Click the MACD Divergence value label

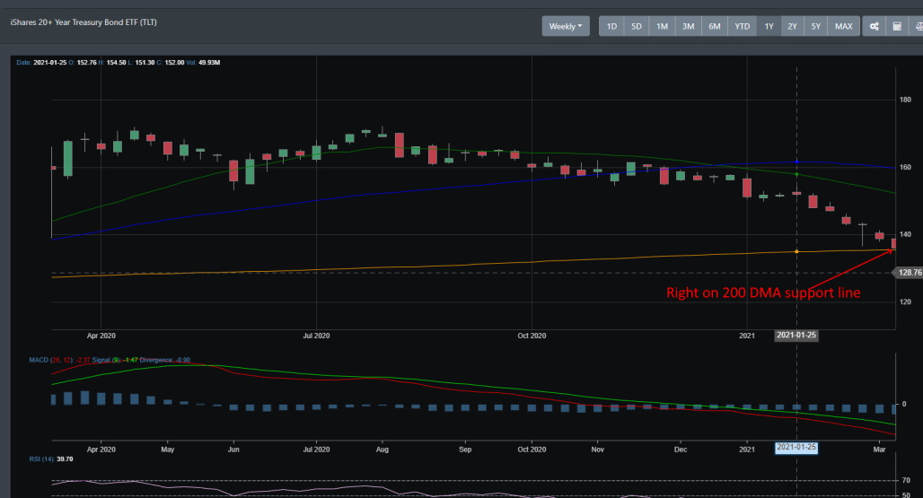(x=165, y=360)
